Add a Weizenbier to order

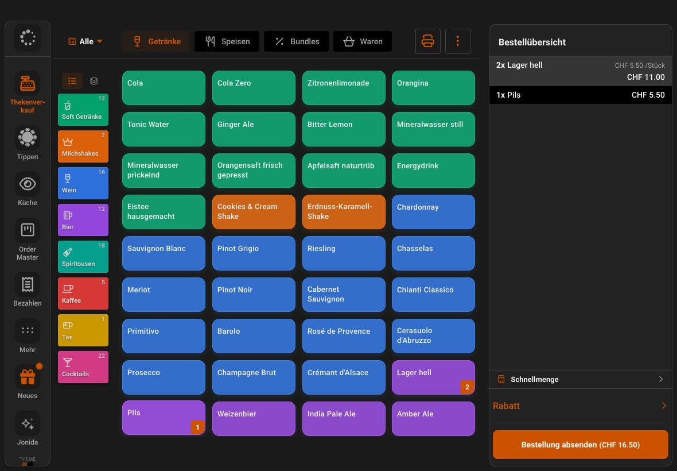254,419
